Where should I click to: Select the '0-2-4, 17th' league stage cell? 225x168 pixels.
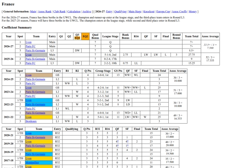coord(110,59)
